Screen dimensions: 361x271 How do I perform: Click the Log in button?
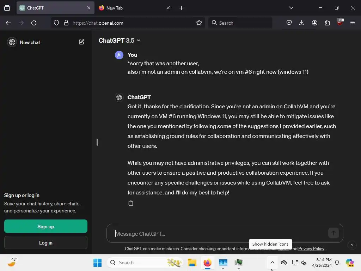[46, 243]
